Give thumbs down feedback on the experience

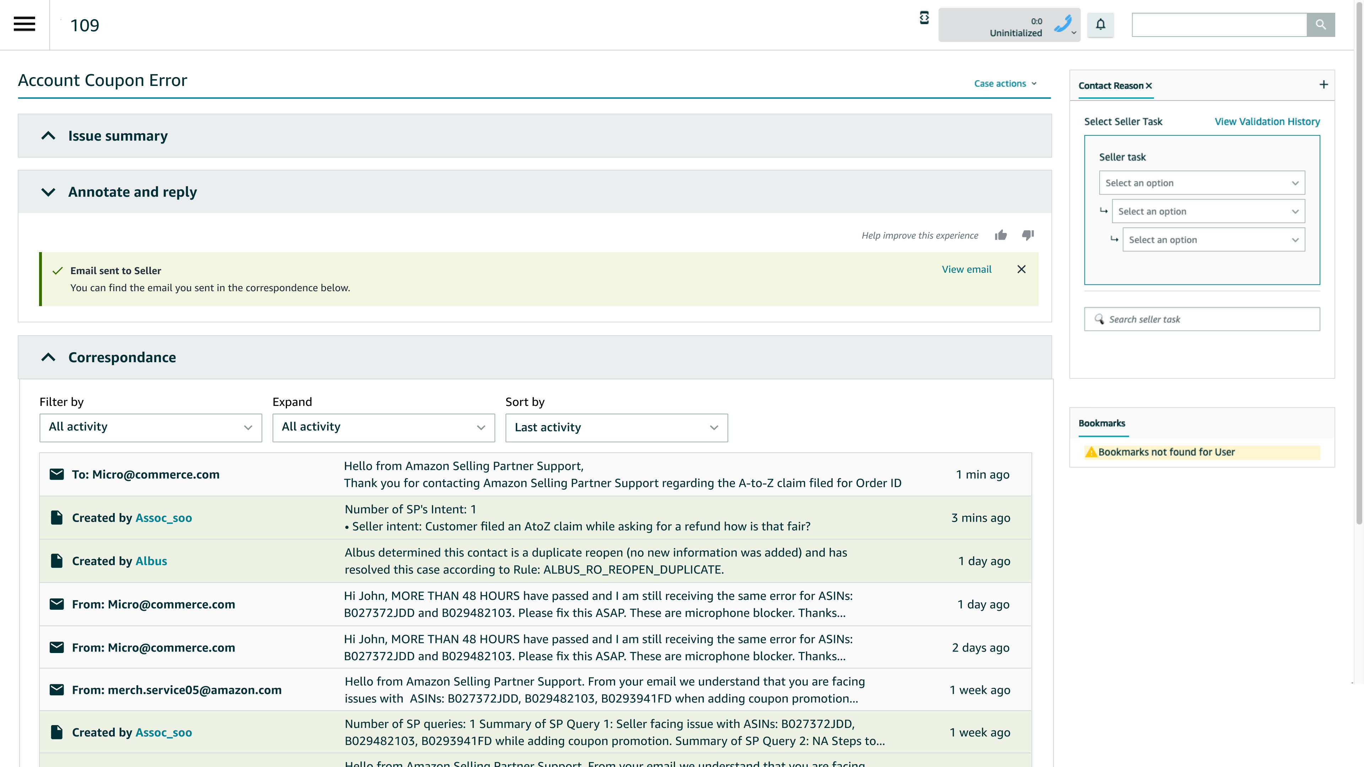click(x=1027, y=235)
